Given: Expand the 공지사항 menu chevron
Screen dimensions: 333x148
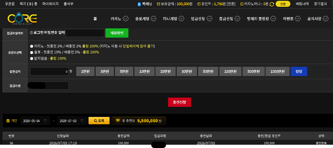Looking at the screenshot, I should click(326, 19).
